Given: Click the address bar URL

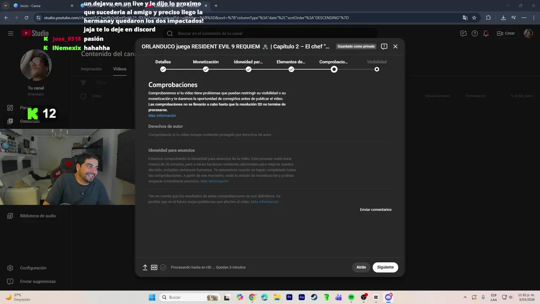Looking at the screenshot, I should 196,18.
